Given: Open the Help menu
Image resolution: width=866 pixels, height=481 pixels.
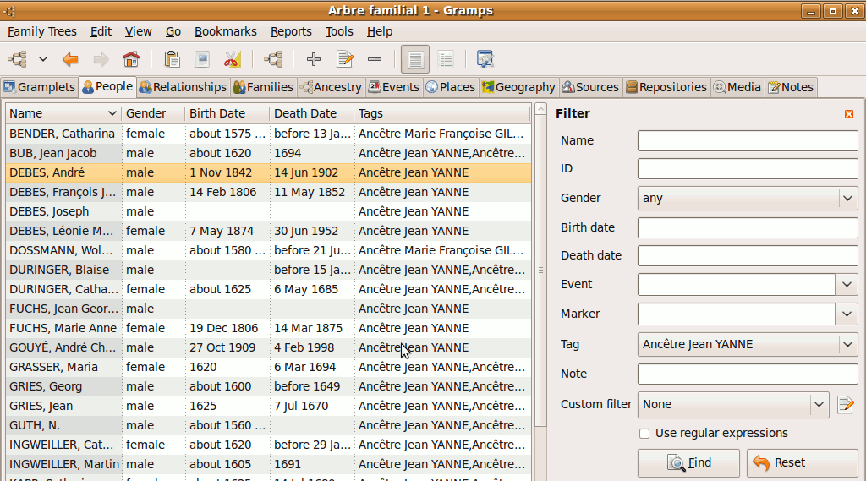Looking at the screenshot, I should point(380,31).
